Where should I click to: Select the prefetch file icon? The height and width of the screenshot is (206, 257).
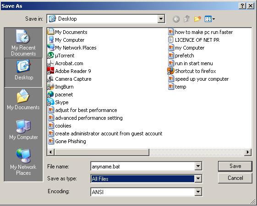[x=171, y=56]
